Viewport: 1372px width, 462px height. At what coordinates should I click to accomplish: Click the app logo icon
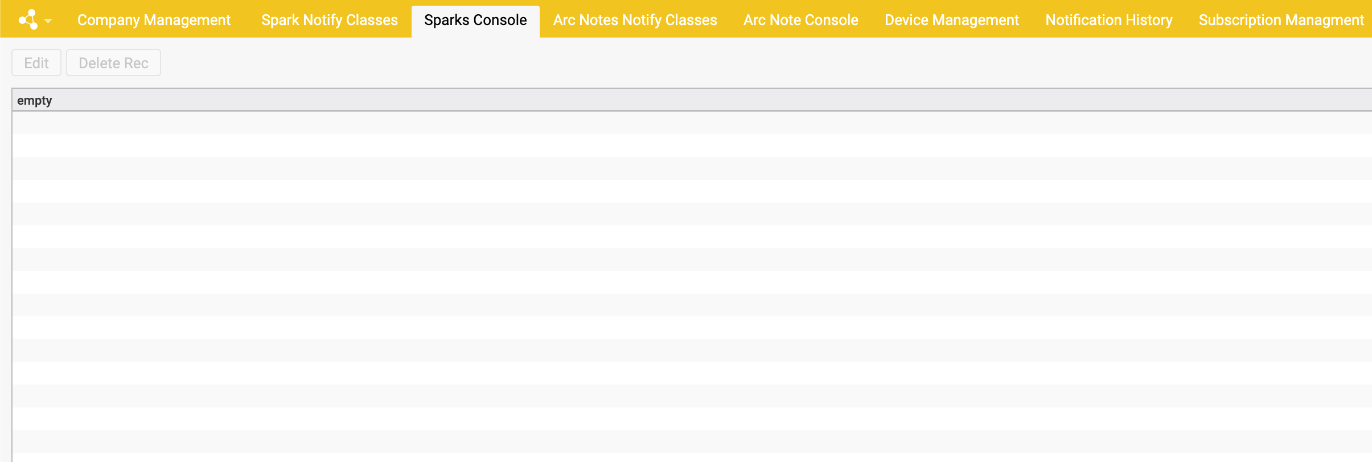coord(28,20)
